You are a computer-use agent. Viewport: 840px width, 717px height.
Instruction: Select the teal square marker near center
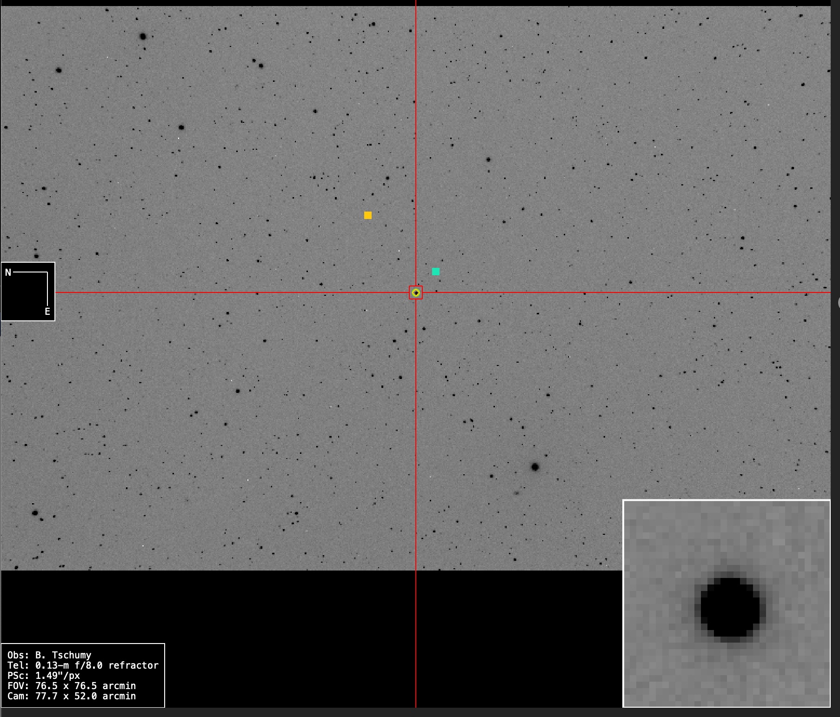coord(436,272)
